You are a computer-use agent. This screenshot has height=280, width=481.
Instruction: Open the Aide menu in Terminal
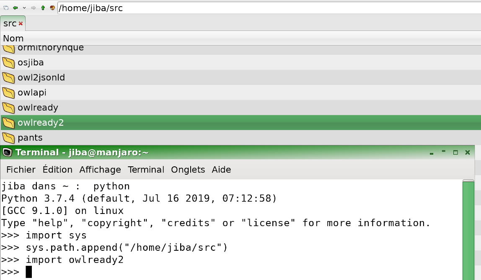[221, 170]
